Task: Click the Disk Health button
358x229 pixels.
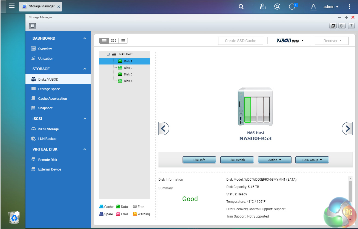Action: pyautogui.click(x=237, y=160)
